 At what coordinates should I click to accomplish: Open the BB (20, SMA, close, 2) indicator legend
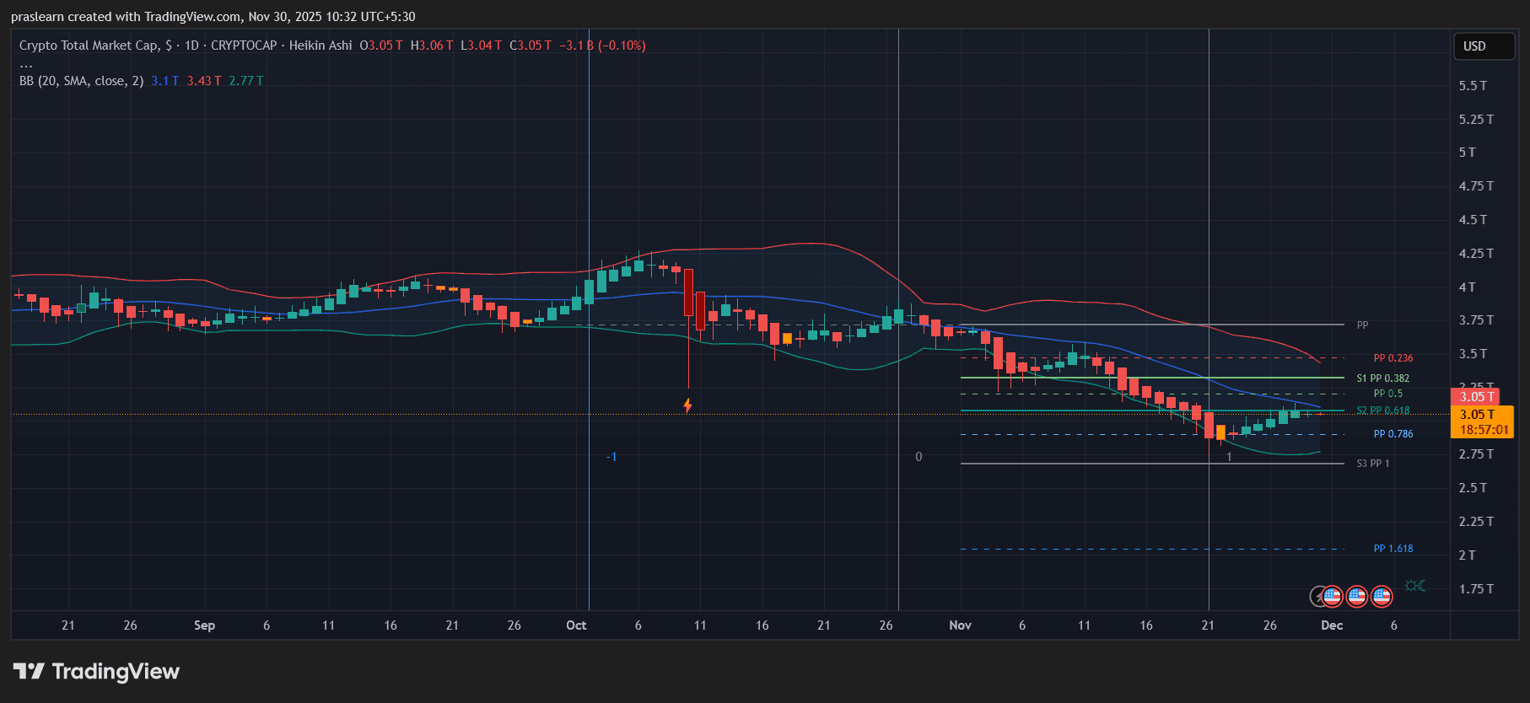pyautogui.click(x=81, y=81)
